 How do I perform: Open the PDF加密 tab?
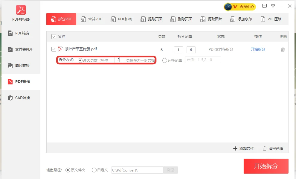(121, 19)
